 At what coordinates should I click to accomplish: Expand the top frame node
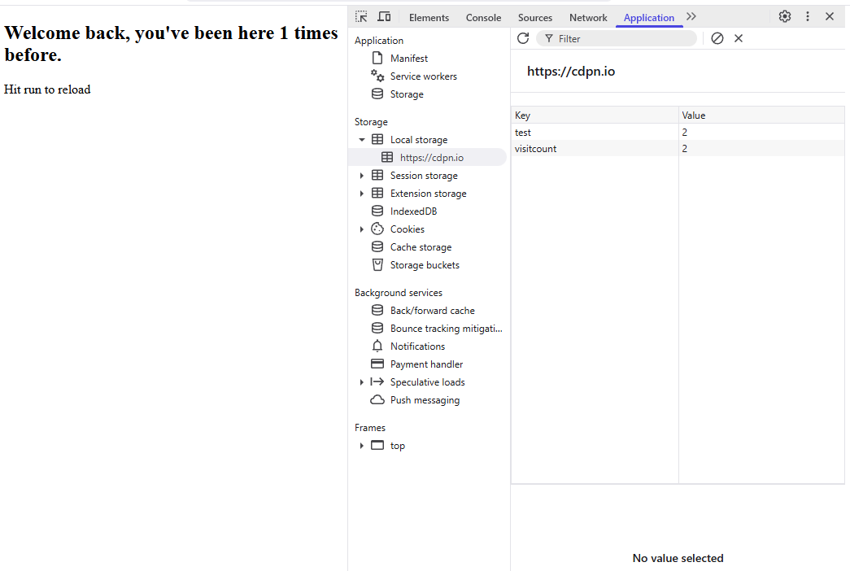(362, 446)
